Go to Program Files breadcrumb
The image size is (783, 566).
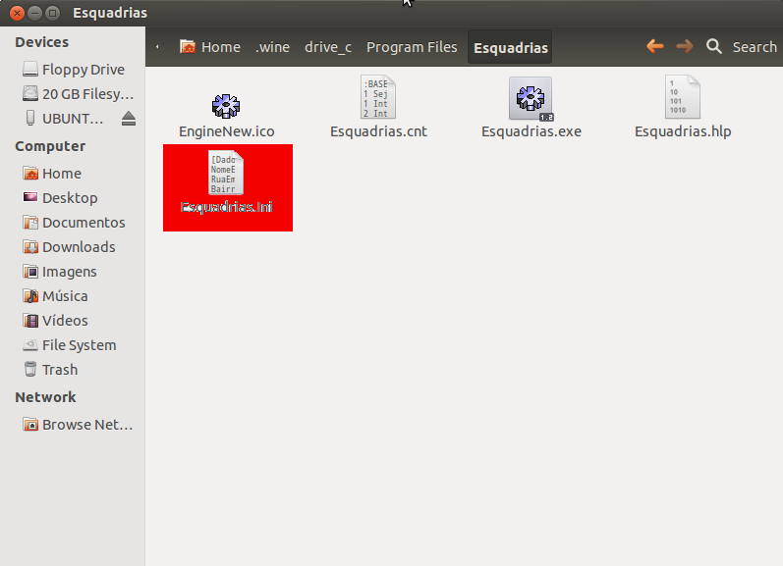[x=412, y=47]
